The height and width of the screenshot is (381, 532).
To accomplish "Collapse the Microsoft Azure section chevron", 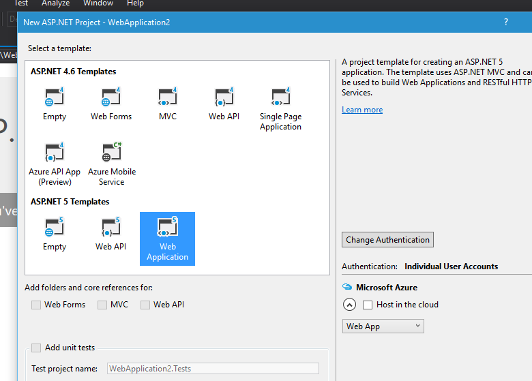I will click(x=349, y=305).
